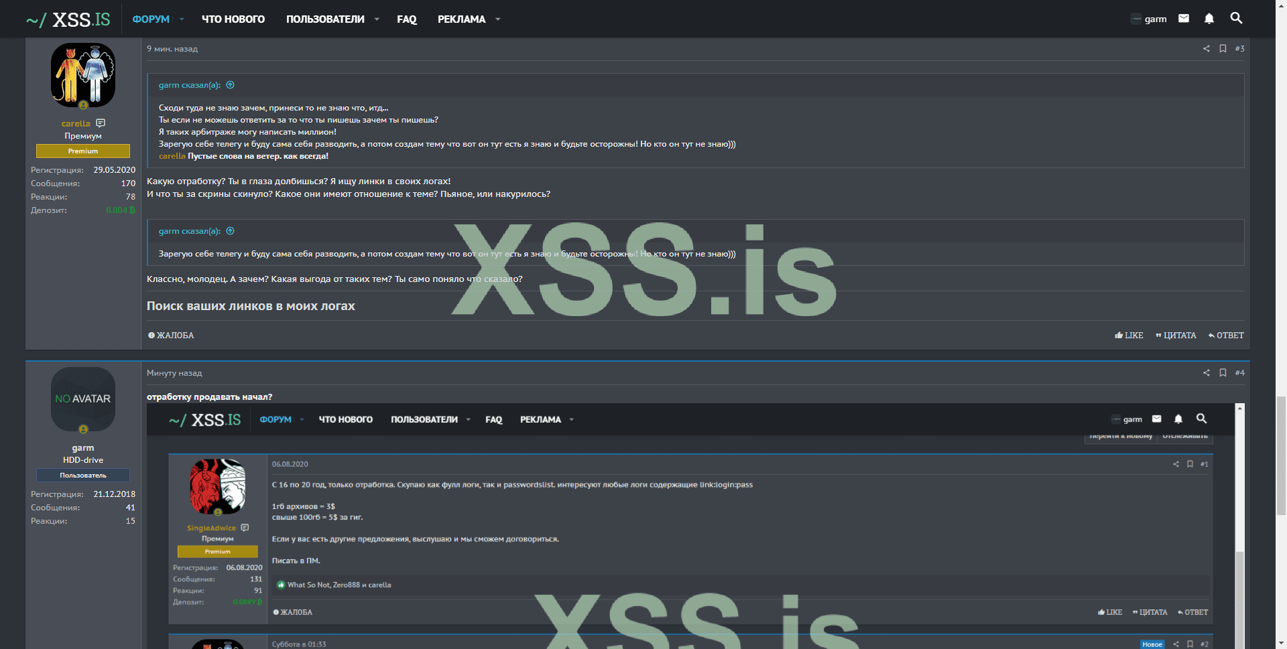Screen dimensions: 1287x649
Task: Open the FAQ page
Action: coord(407,19)
